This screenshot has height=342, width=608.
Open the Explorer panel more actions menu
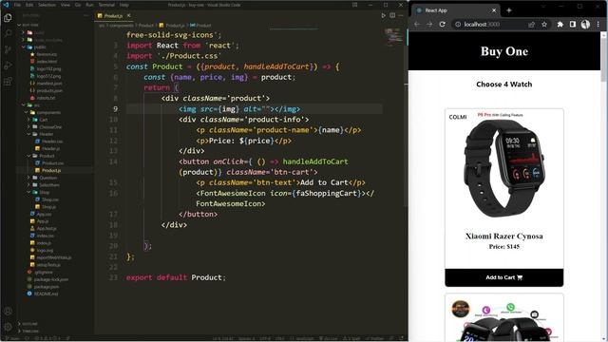[86, 15]
